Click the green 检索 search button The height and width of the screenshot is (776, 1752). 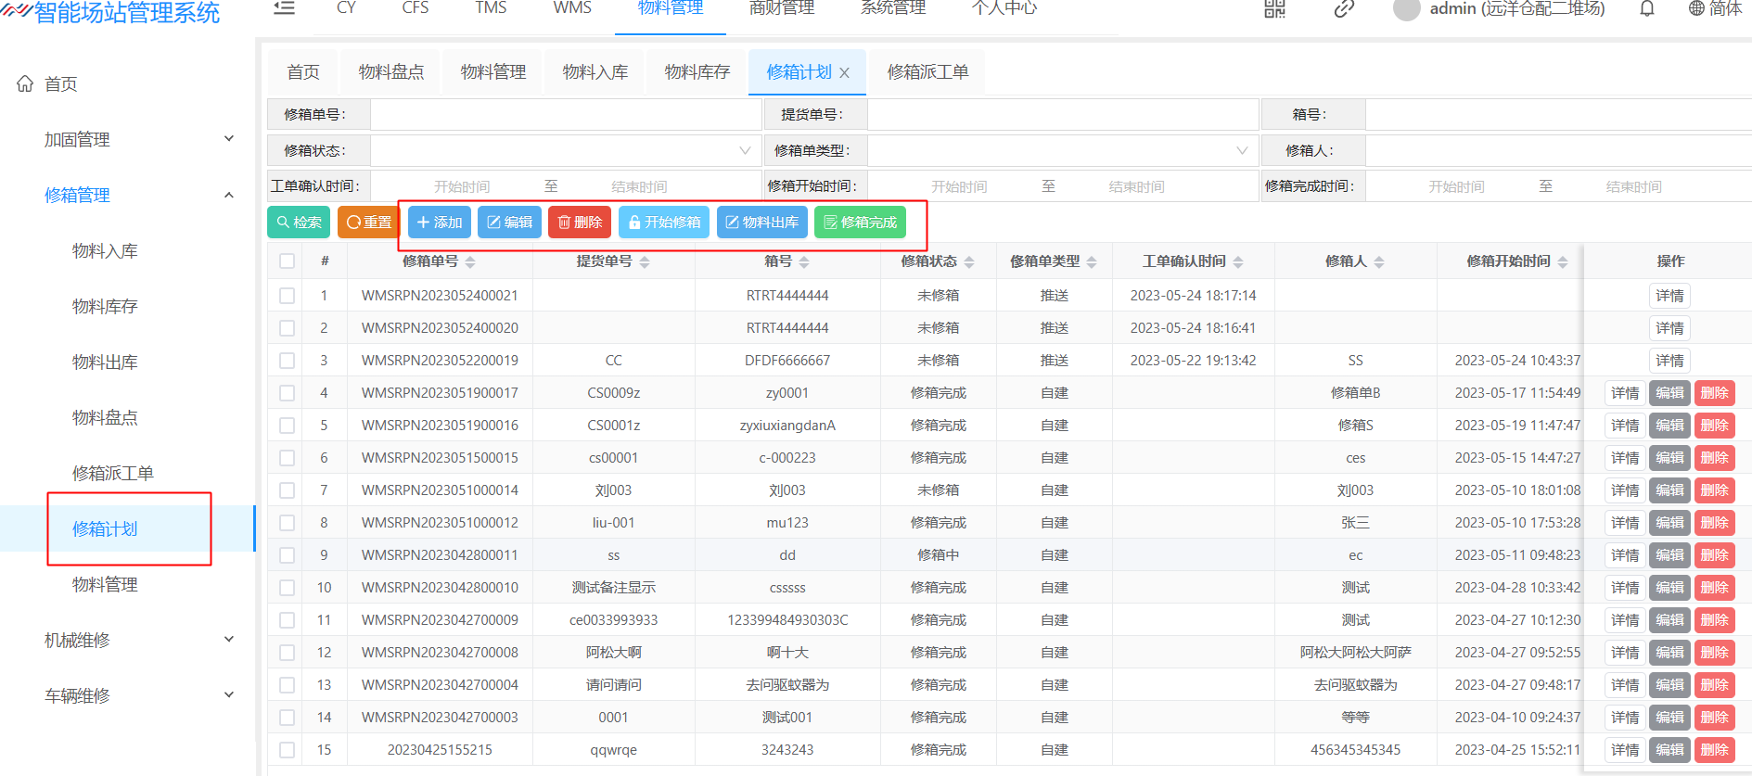pos(299,223)
